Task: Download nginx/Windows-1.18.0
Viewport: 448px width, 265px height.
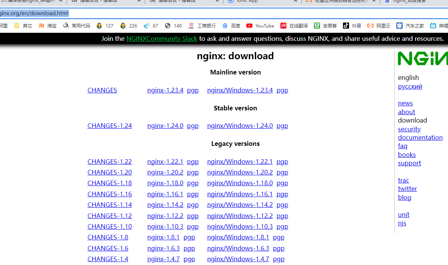Action: click(240, 183)
